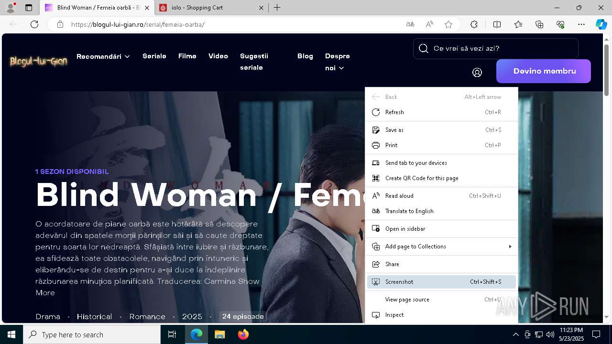Image resolution: width=612 pixels, height=344 pixels.
Task: Click the page vertical scrollbar thumb
Action: [x=606, y=69]
